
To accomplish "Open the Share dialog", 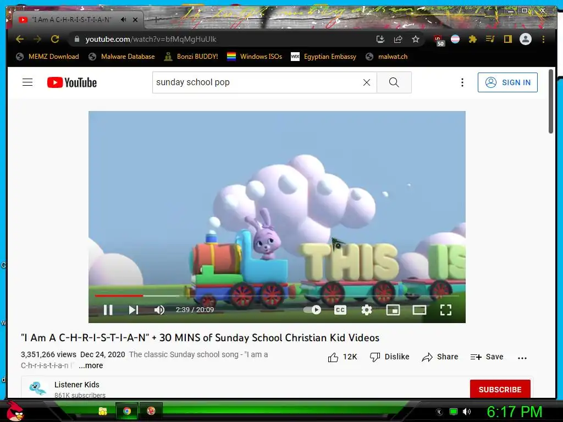I will point(440,357).
